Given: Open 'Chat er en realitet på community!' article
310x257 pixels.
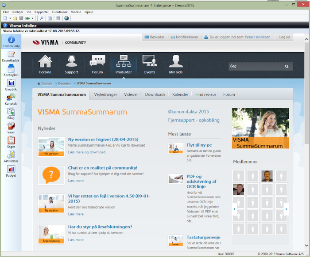Looking at the screenshot, I should coord(103,168).
